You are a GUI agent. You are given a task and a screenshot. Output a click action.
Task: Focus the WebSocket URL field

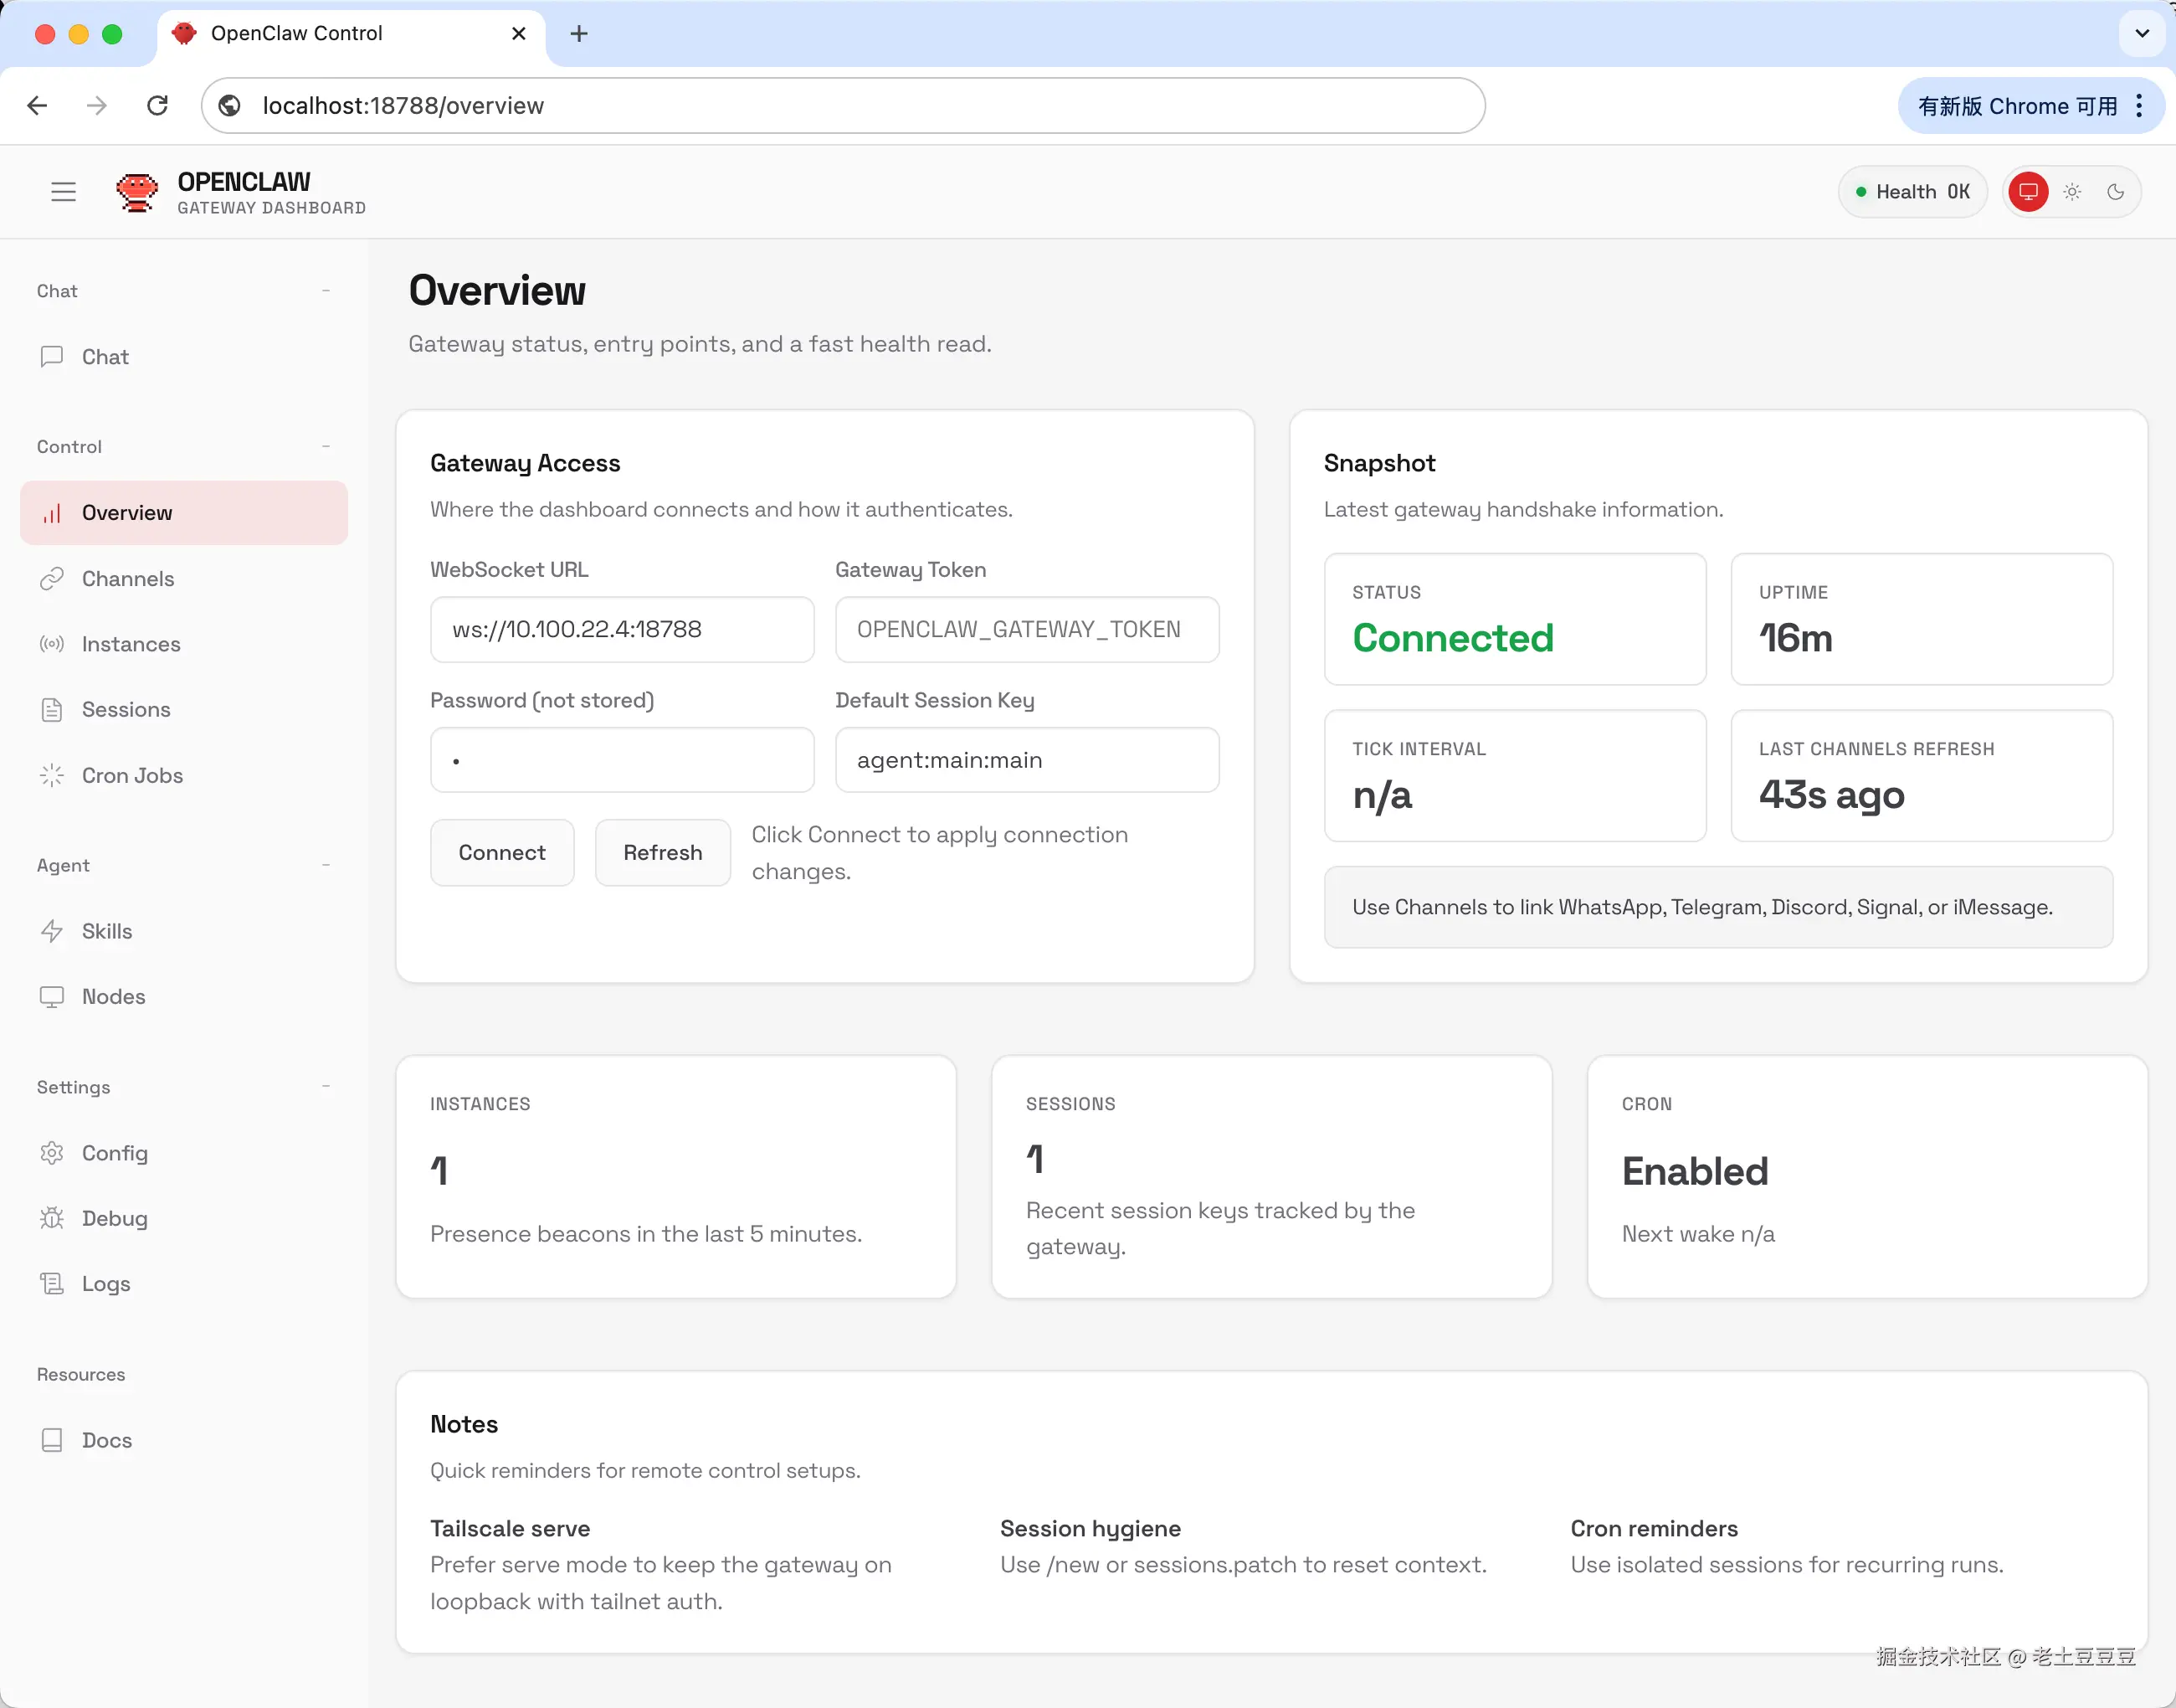pos(622,629)
